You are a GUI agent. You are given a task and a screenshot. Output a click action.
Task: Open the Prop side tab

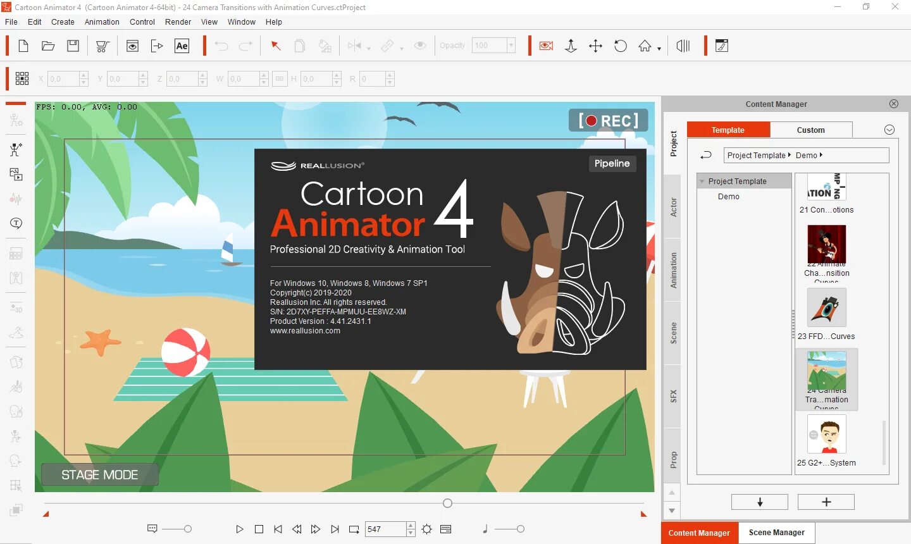[x=672, y=460]
